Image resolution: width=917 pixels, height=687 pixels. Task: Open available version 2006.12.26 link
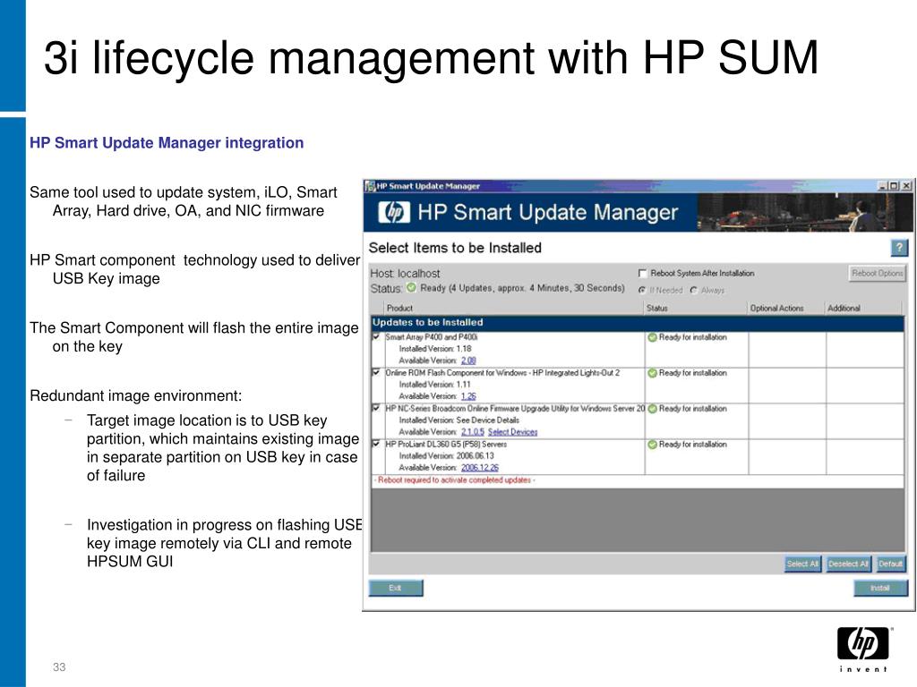[x=480, y=467]
